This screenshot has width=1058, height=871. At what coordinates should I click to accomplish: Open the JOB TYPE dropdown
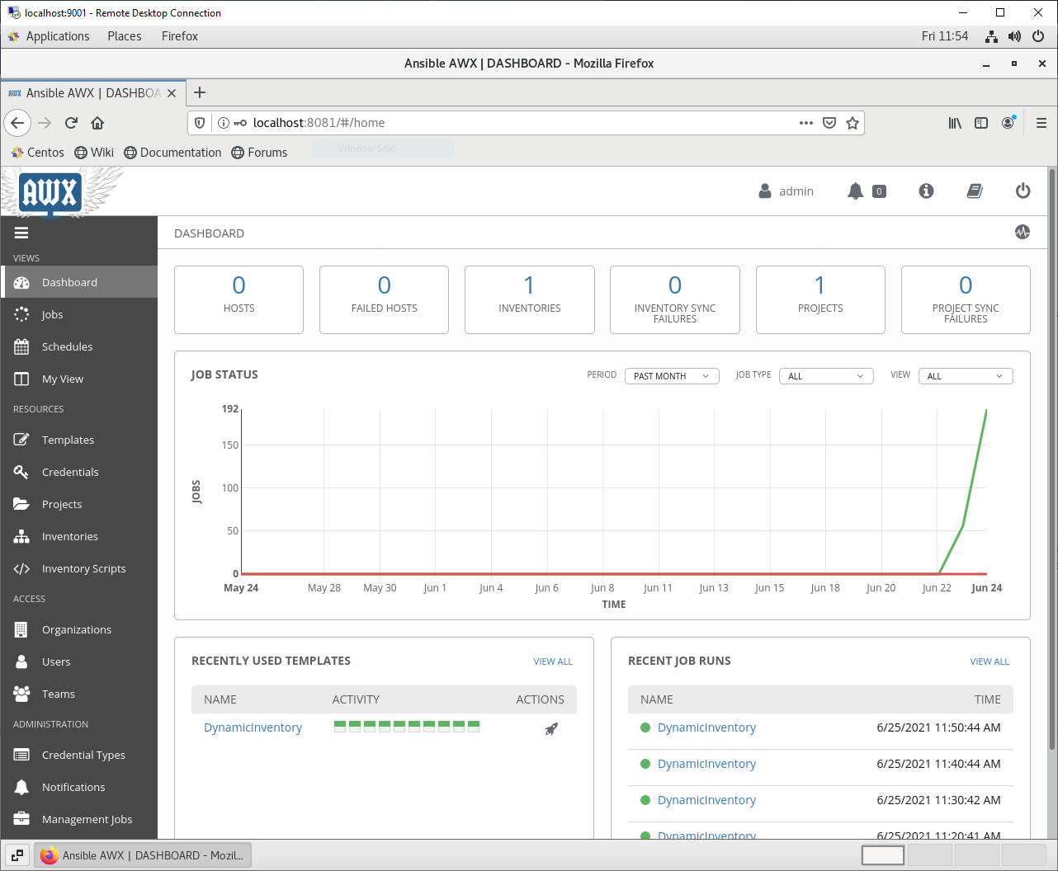coord(825,375)
